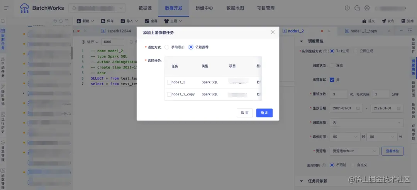
Task: Close the 添加上游依赖任务 dialog with X
Action: pyautogui.click(x=273, y=32)
